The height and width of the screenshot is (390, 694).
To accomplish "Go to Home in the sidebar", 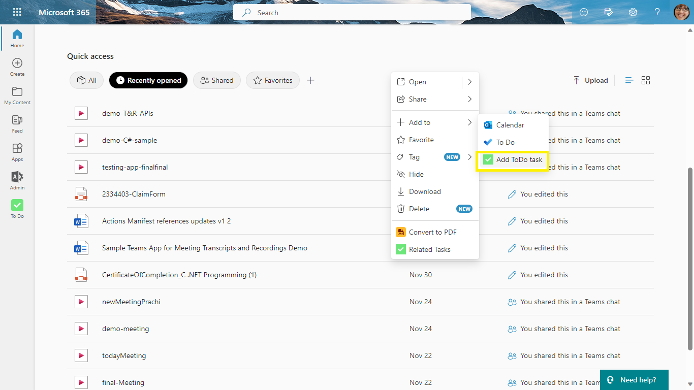I will 17,39.
